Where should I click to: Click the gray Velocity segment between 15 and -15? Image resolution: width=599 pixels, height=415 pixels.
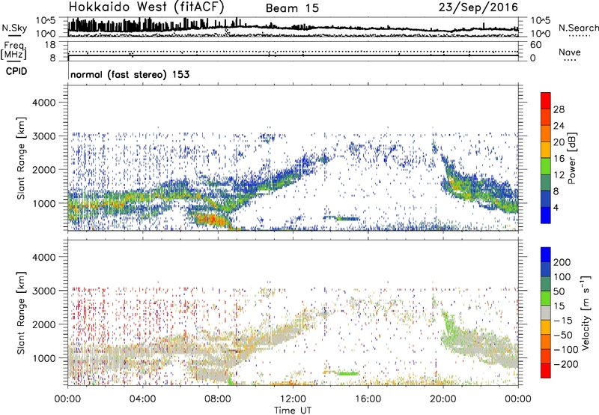coord(546,312)
